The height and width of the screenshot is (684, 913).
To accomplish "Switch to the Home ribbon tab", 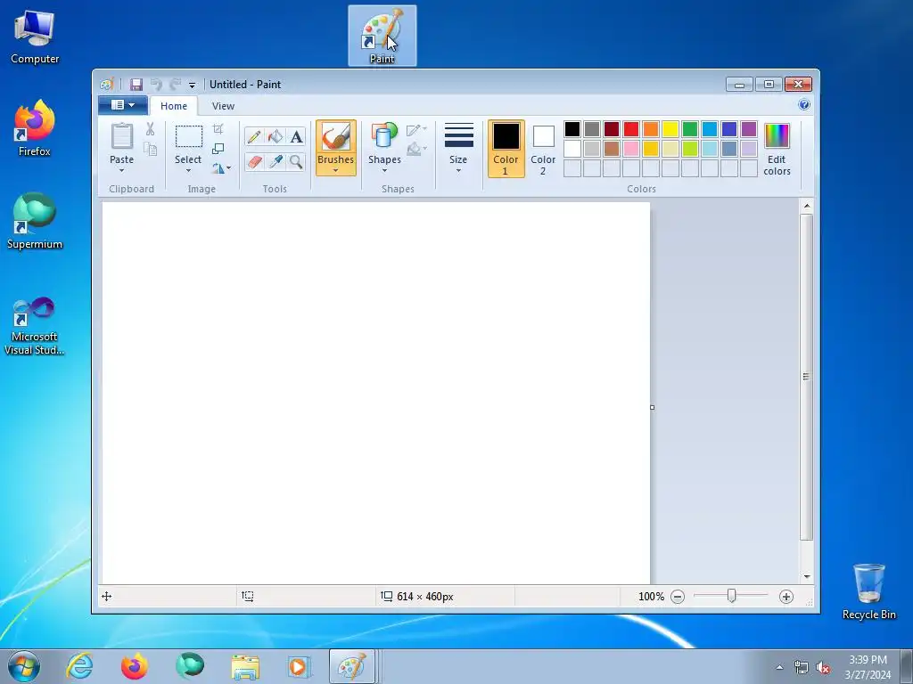I will tap(174, 106).
